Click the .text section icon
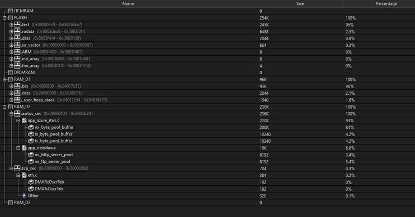This screenshot has width=415, height=217. [17, 25]
